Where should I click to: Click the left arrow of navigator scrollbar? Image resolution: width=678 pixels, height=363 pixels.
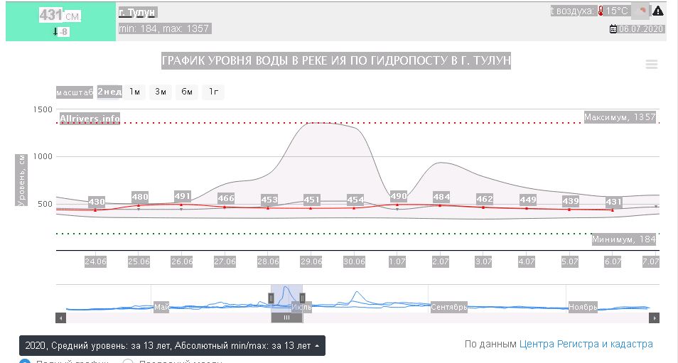60,318
